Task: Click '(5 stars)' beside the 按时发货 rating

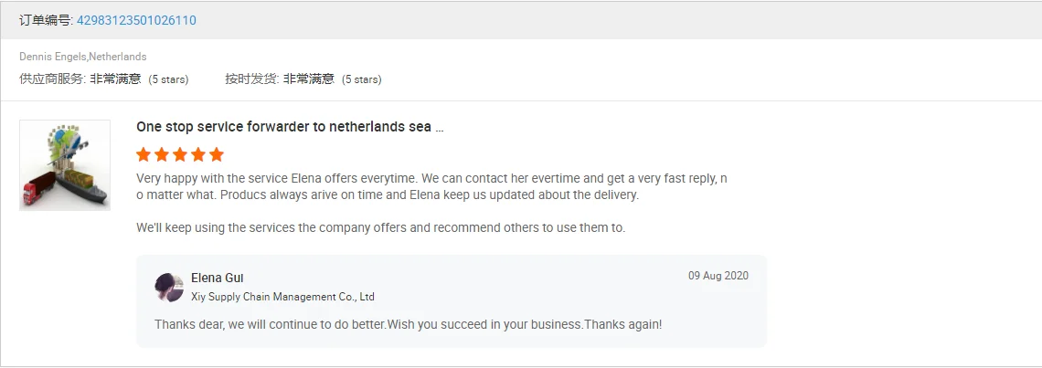Action: 362,79
